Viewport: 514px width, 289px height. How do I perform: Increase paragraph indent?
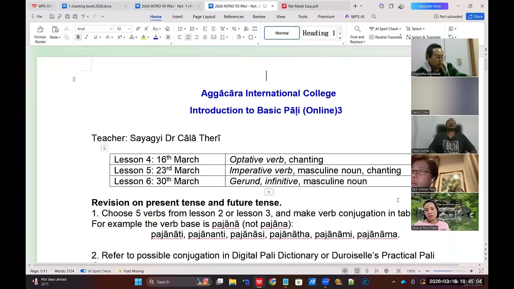click(213, 29)
